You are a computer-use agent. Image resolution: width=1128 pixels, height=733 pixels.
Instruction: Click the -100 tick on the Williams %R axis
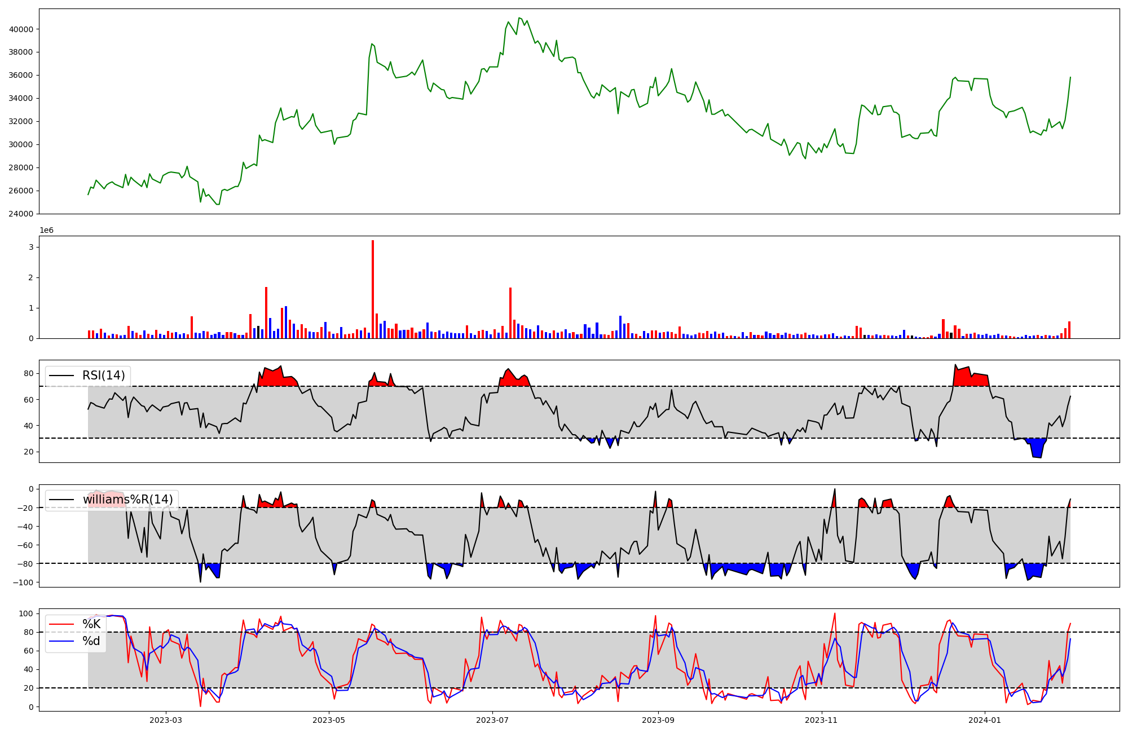(24, 582)
